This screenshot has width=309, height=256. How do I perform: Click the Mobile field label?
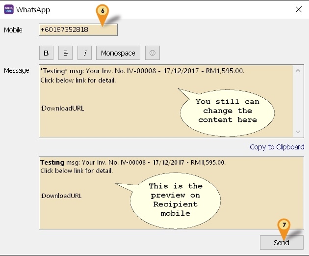[13, 30]
